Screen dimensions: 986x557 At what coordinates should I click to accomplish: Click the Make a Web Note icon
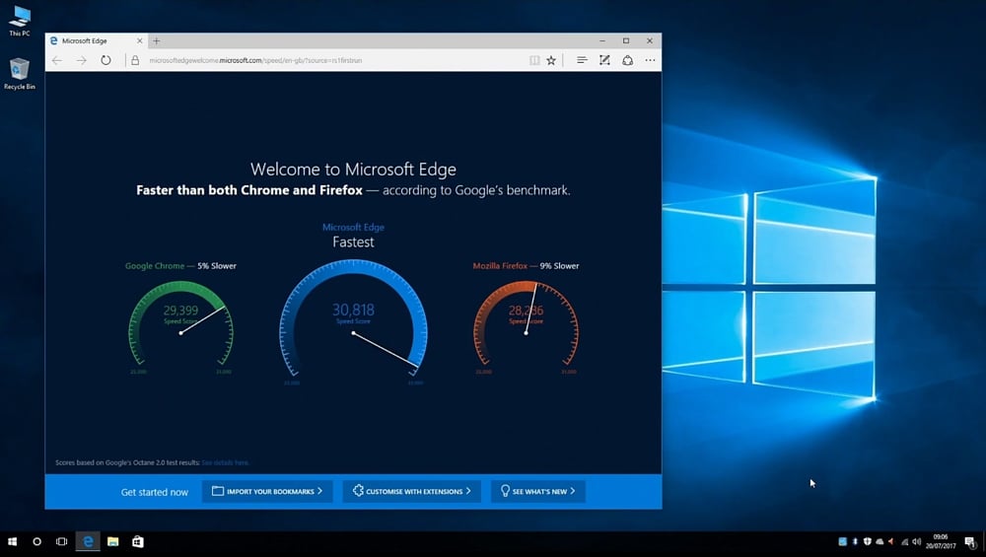(604, 60)
